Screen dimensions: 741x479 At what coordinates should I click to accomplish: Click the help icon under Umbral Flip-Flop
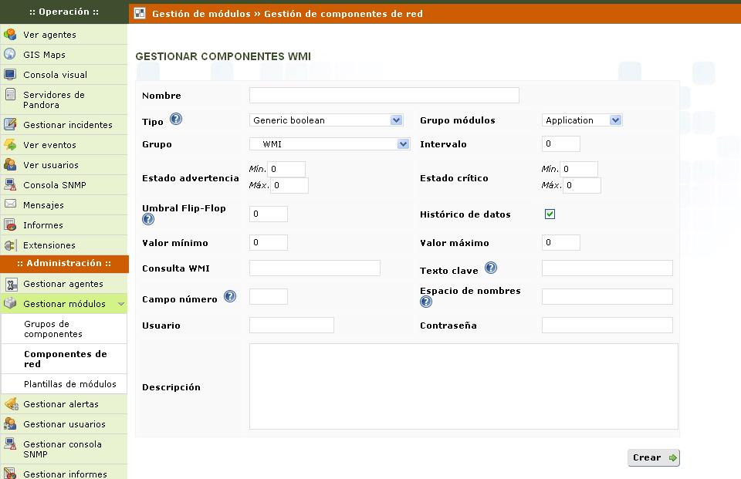(x=148, y=220)
